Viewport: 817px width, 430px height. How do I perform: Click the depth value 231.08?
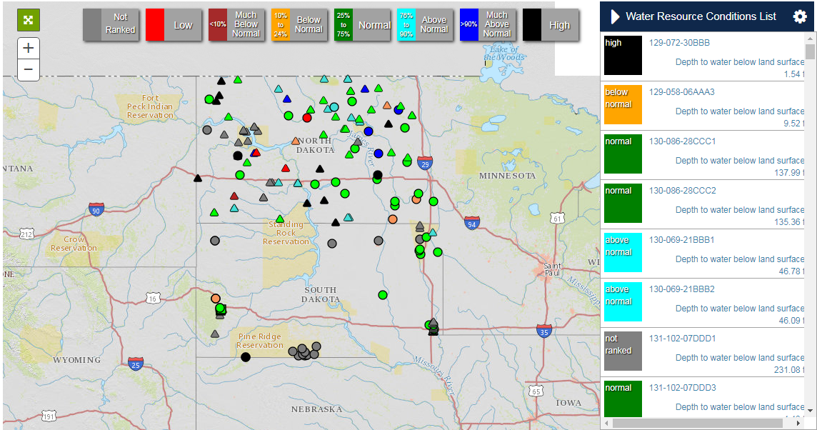point(787,369)
